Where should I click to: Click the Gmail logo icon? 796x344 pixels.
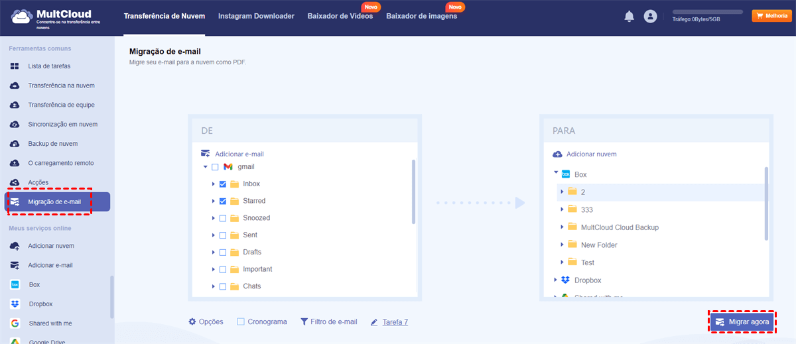[228, 167]
